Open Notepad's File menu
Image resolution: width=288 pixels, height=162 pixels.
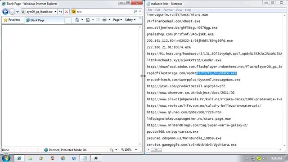click(x=150, y=10)
